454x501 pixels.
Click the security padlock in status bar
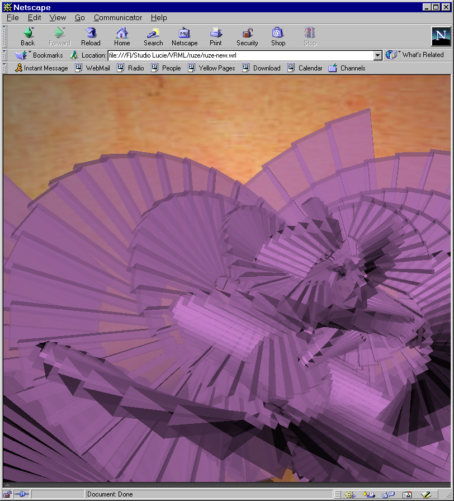[8, 494]
